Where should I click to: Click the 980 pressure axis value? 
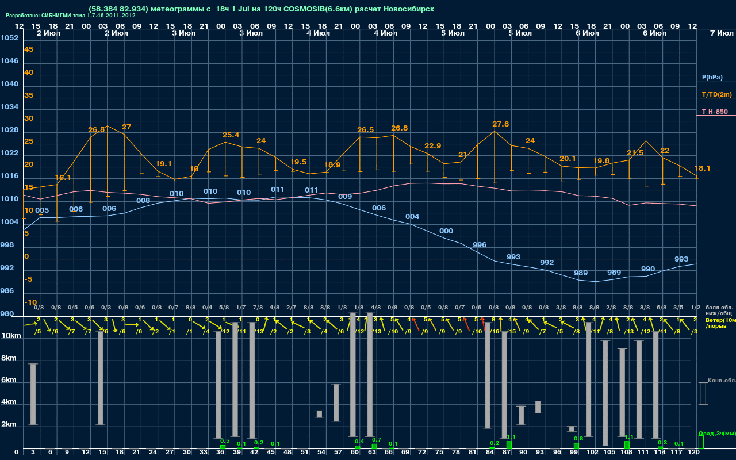7,313
